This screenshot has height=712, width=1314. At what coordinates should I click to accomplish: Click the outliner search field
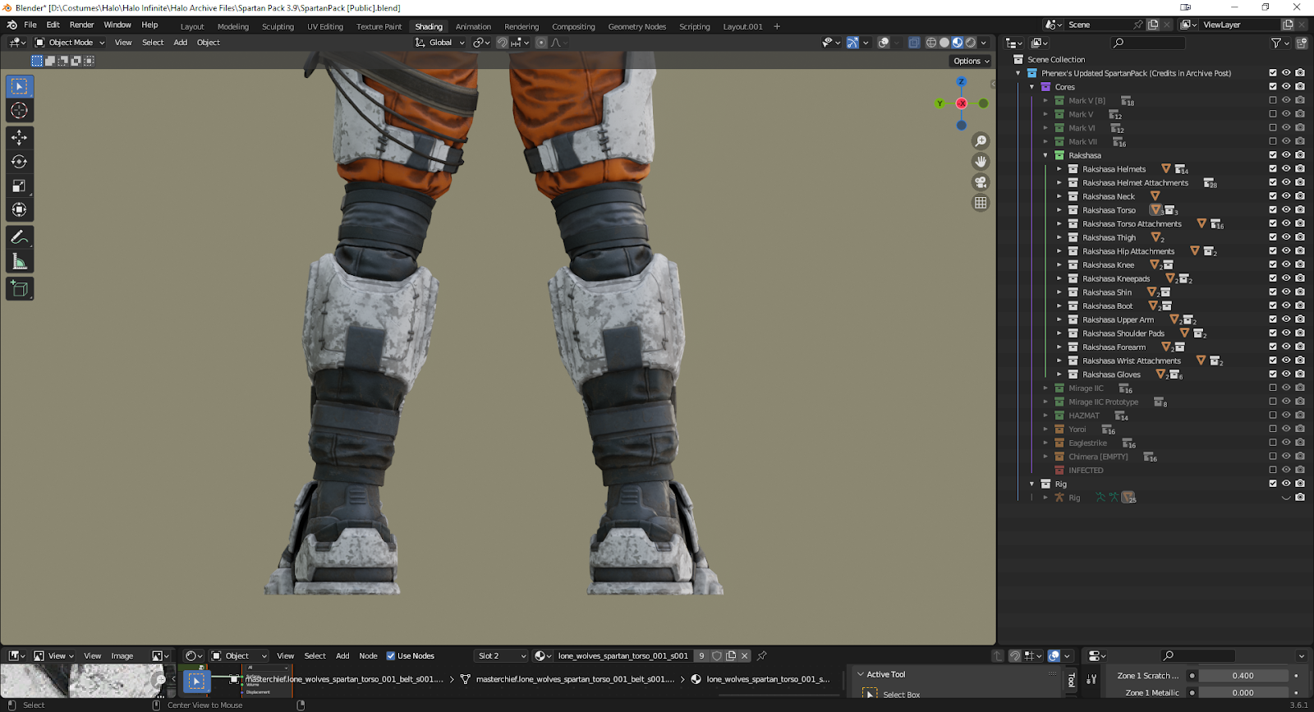(x=1150, y=43)
